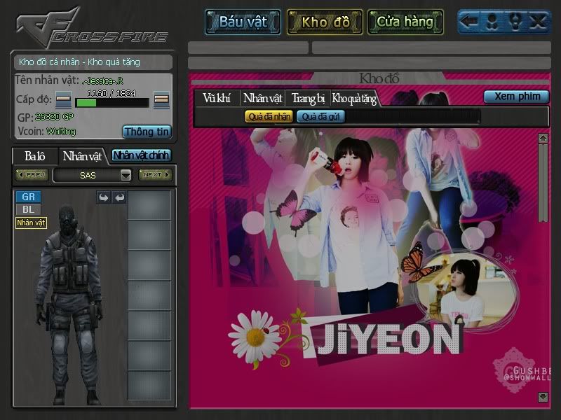This screenshot has height=420, width=561.
Task: Click the lightbulb help icon
Action: point(515,22)
